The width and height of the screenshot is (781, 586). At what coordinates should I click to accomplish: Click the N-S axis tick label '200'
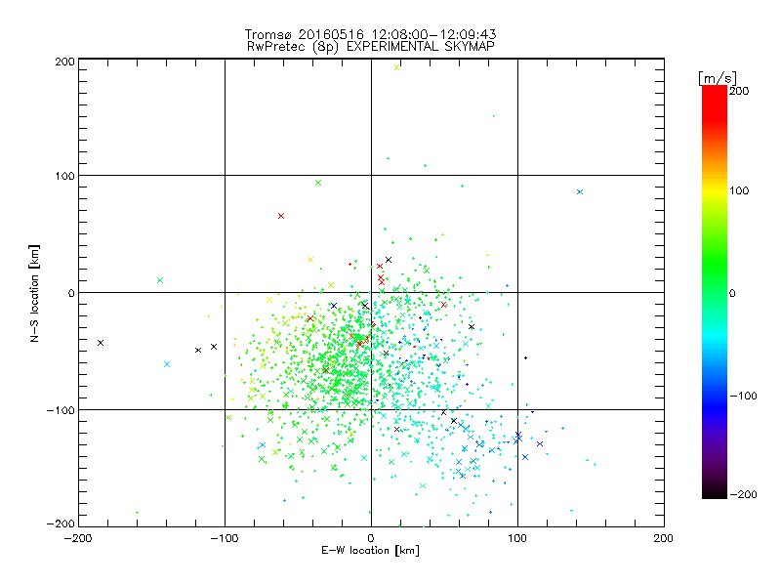64,62
